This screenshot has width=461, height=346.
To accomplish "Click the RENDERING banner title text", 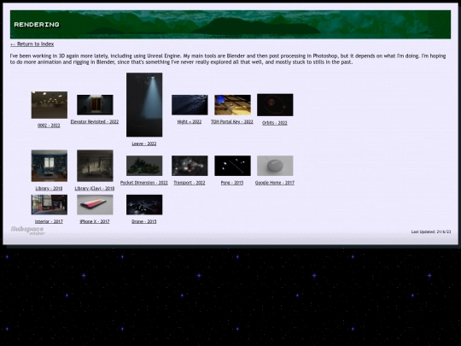I will [37, 25].
